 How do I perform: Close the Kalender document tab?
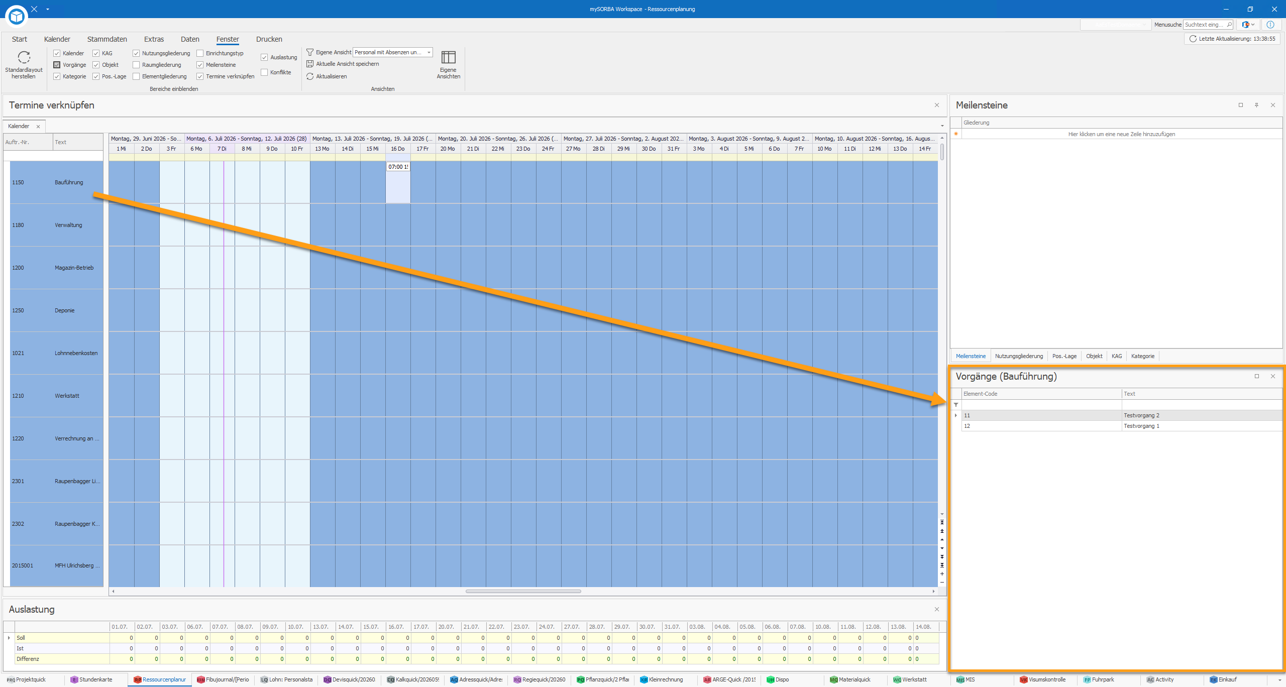tap(38, 127)
